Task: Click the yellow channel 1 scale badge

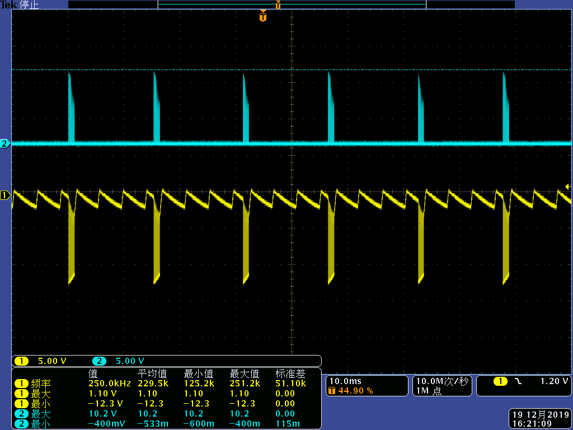Action: (x=21, y=361)
